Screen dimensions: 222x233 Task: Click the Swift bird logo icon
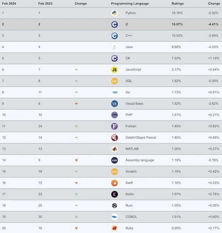(x=114, y=183)
